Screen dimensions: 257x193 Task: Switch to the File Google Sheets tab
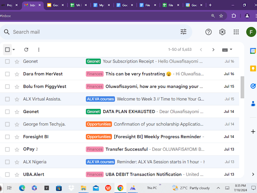point(171,5)
